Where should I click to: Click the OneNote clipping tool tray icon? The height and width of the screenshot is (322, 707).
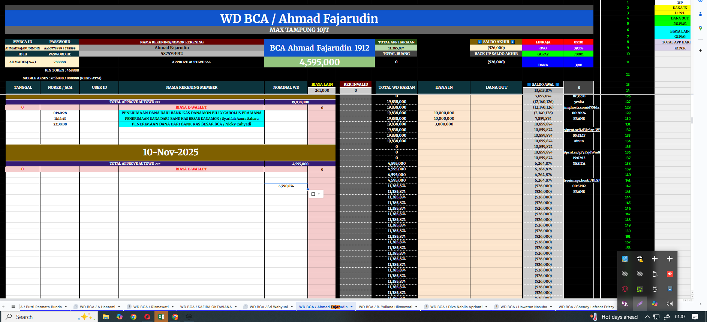625,304
